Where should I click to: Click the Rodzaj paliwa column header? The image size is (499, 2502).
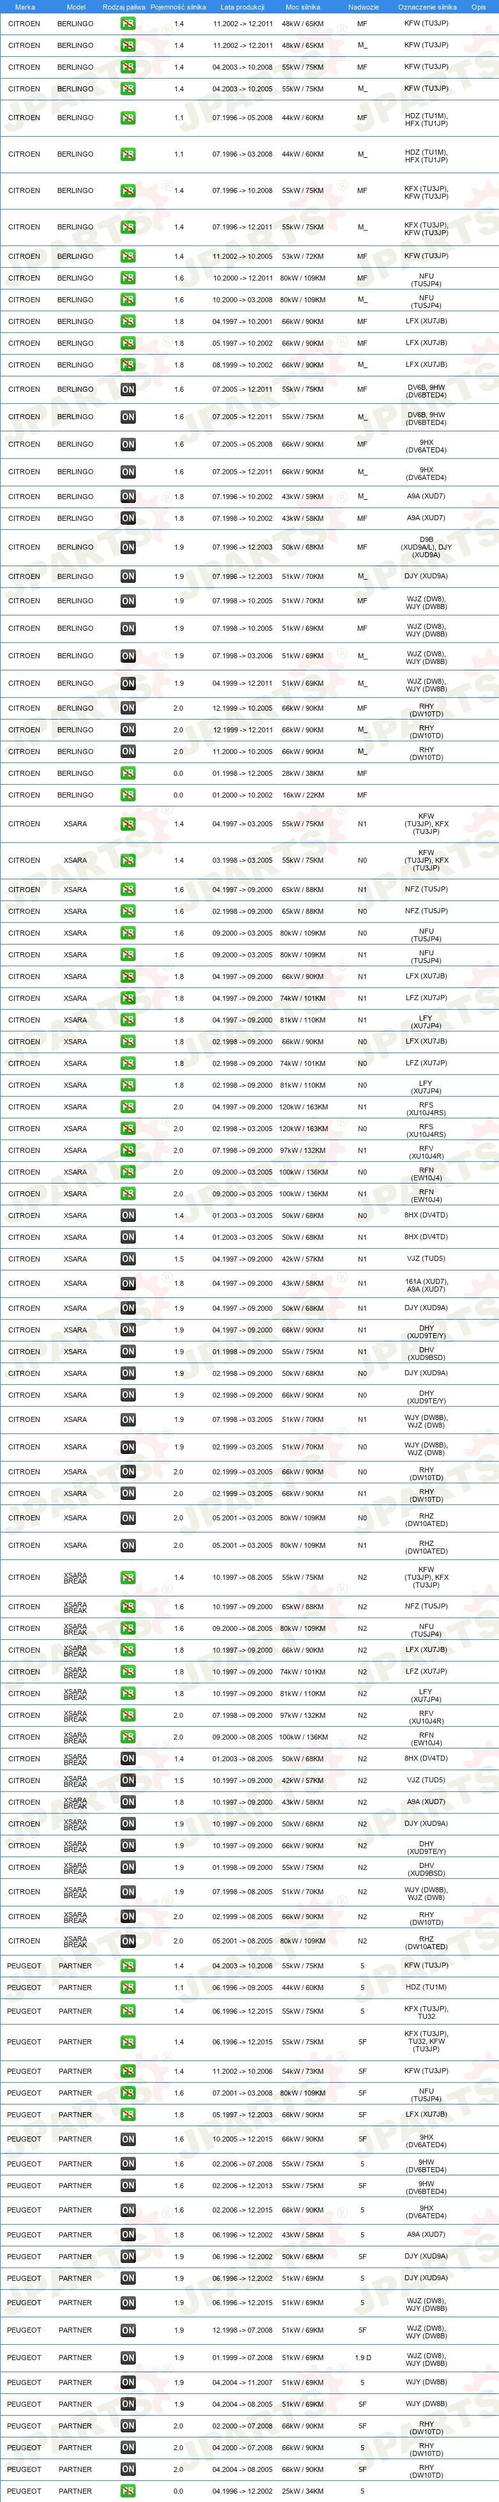(x=124, y=7)
